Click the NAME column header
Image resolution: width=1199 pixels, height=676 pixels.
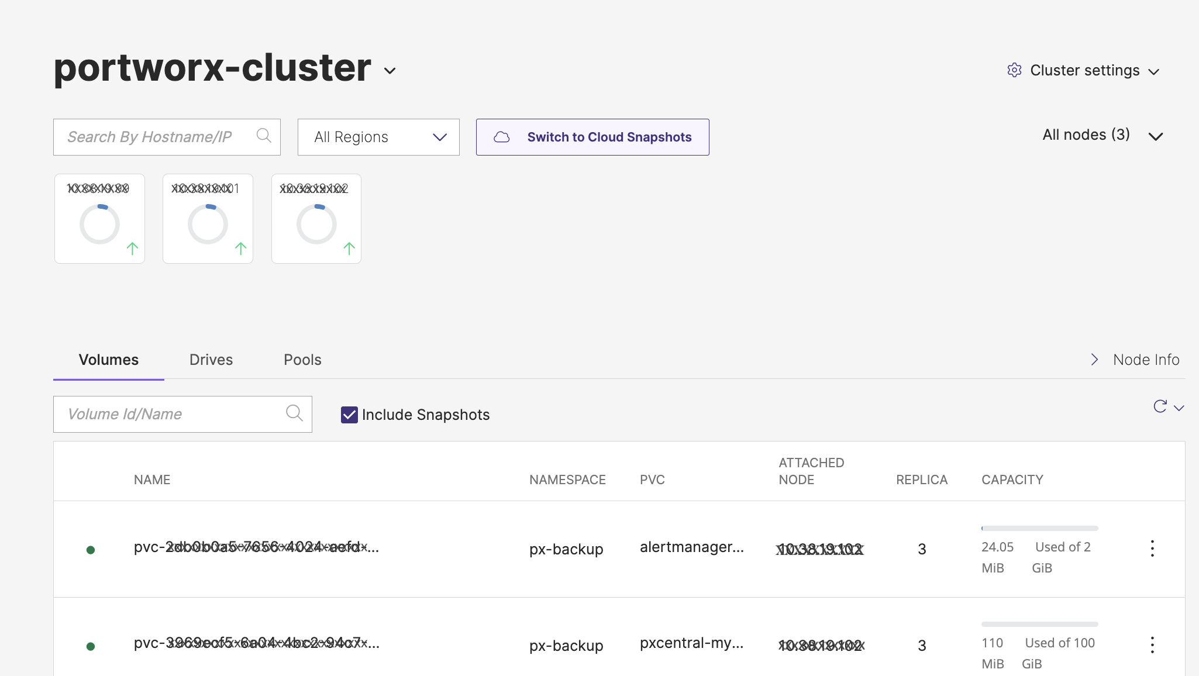152,480
